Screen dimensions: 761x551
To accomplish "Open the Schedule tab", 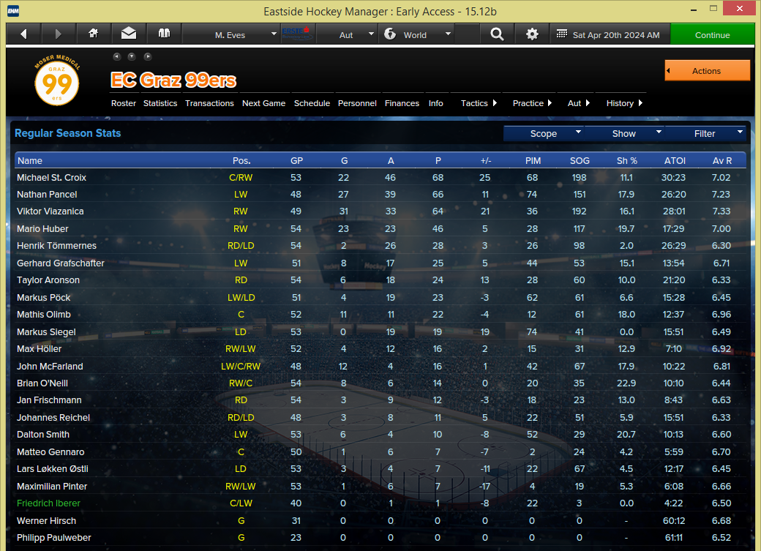I will point(312,103).
